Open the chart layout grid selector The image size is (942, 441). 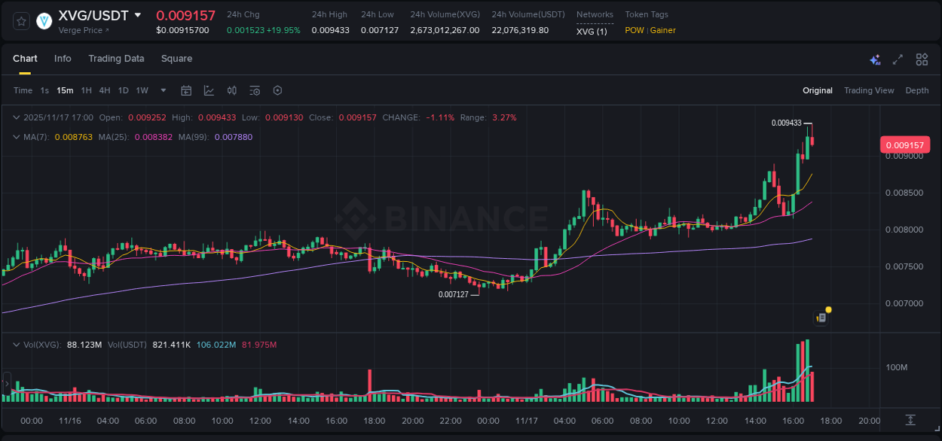click(921, 59)
